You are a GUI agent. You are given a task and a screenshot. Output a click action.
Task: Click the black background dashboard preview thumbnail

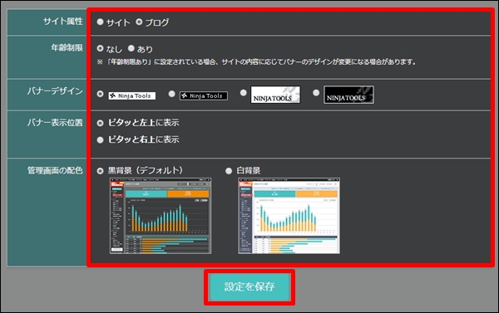pyautogui.click(x=161, y=216)
